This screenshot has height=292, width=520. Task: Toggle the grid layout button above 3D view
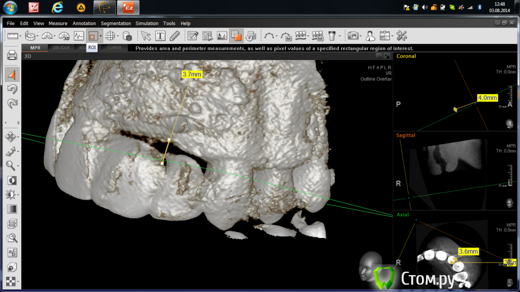click(379, 56)
